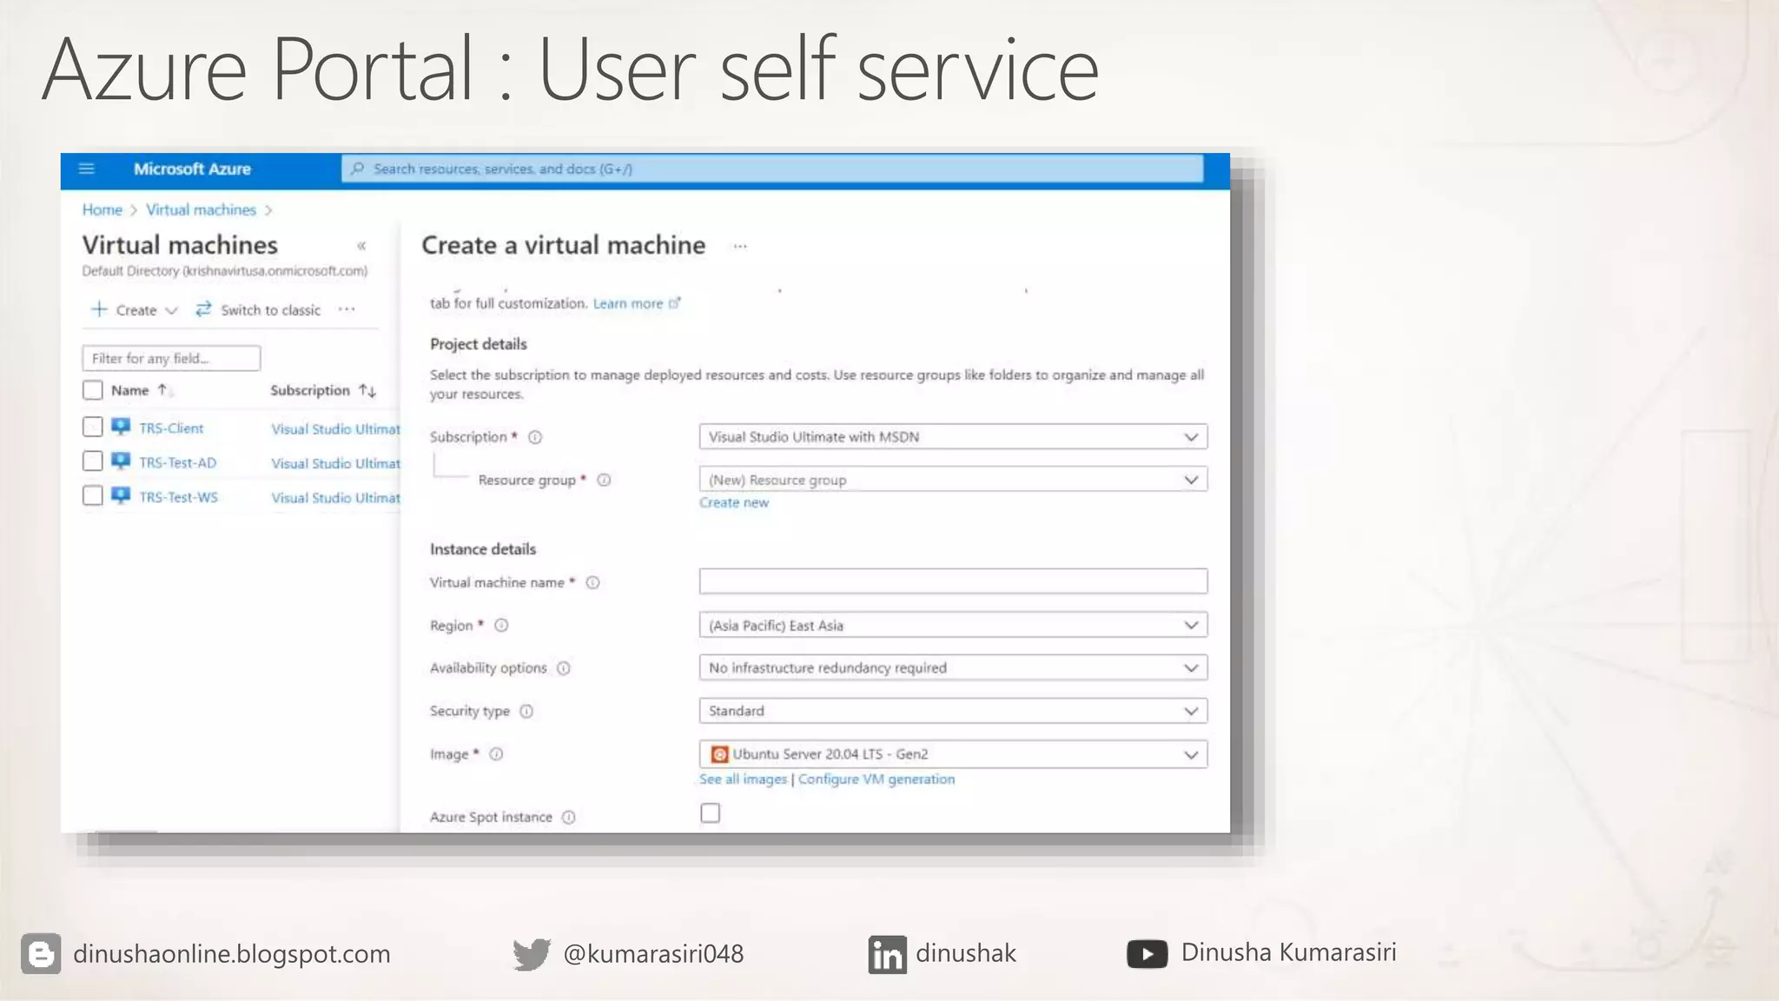Click Configure VM generation link

[x=876, y=779]
